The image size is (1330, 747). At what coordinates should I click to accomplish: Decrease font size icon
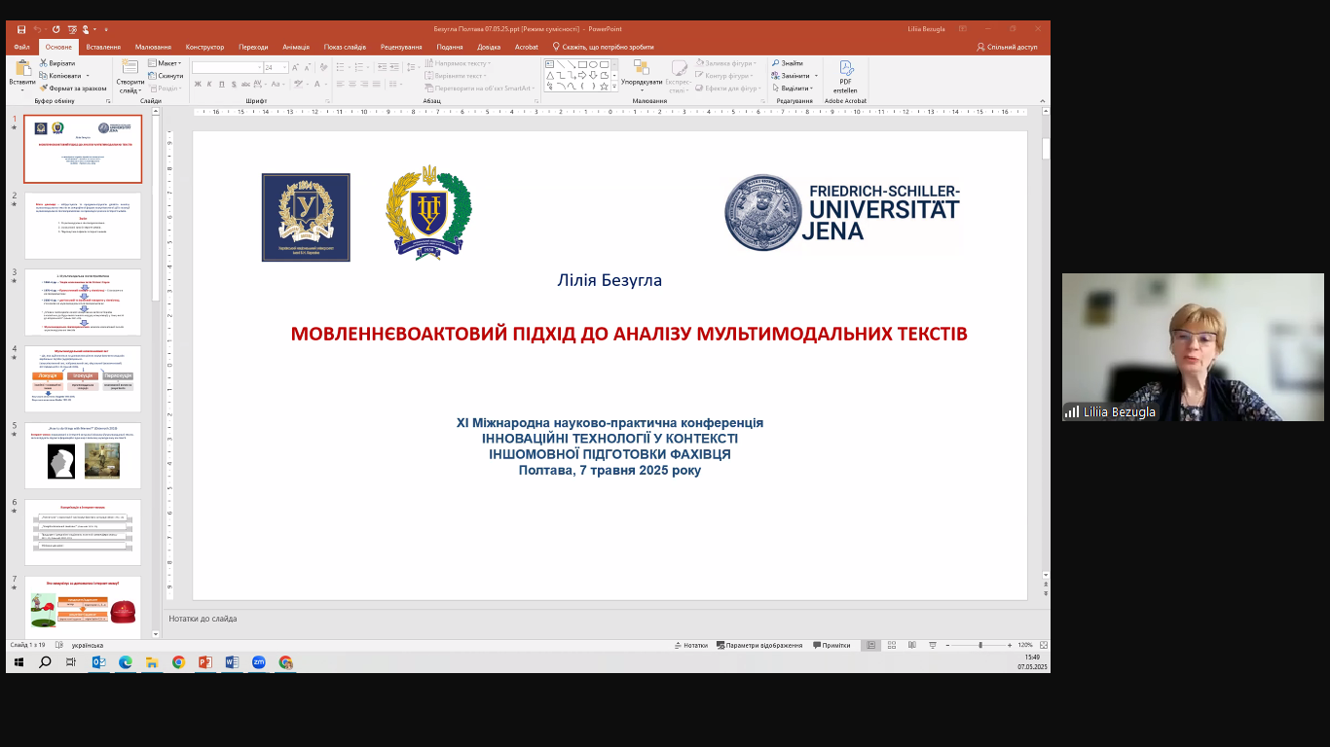[x=308, y=67]
